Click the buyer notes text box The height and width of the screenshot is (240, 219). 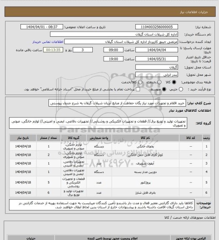click(x=102, y=205)
